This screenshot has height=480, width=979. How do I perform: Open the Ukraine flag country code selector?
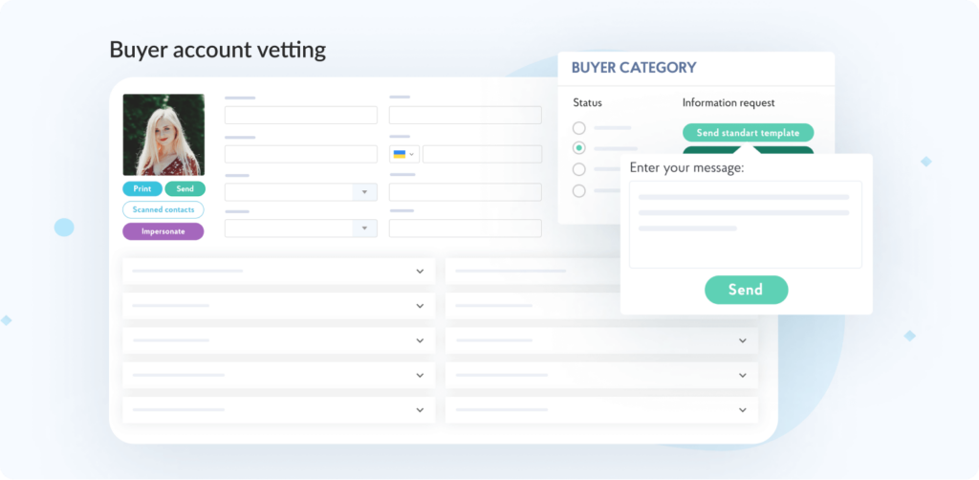404,154
